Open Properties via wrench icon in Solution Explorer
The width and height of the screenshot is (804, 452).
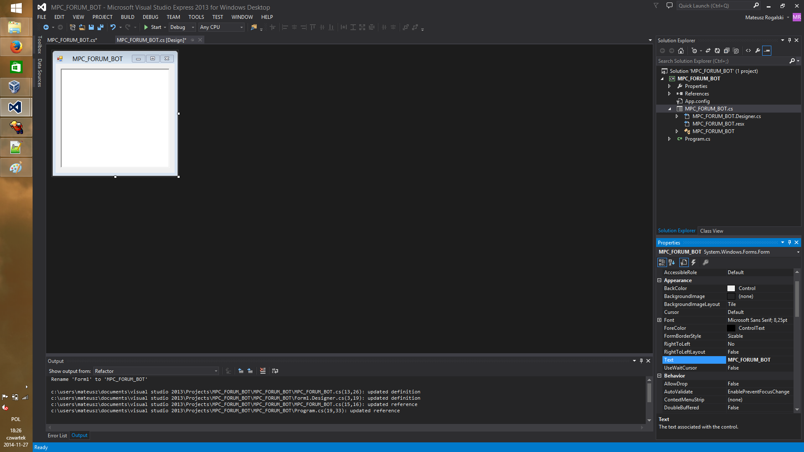(758, 51)
